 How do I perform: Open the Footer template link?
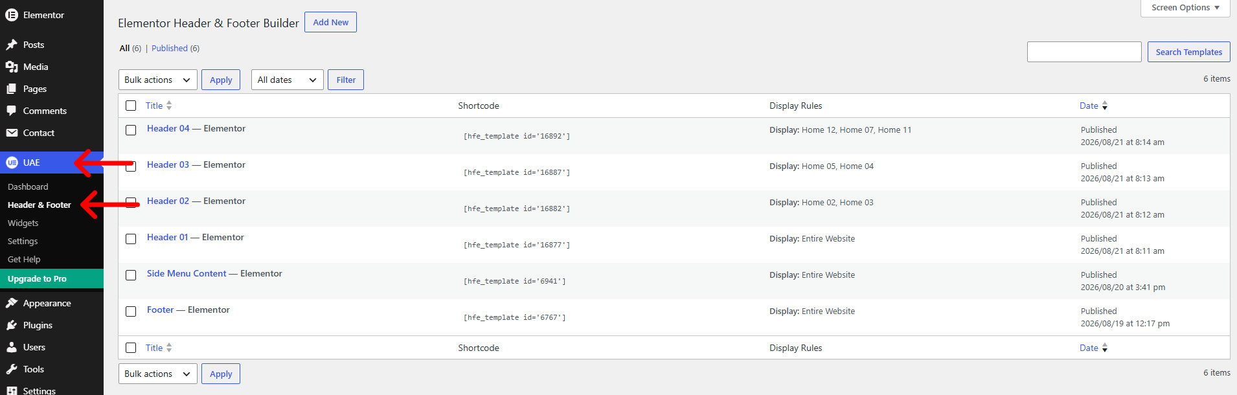pyautogui.click(x=160, y=310)
